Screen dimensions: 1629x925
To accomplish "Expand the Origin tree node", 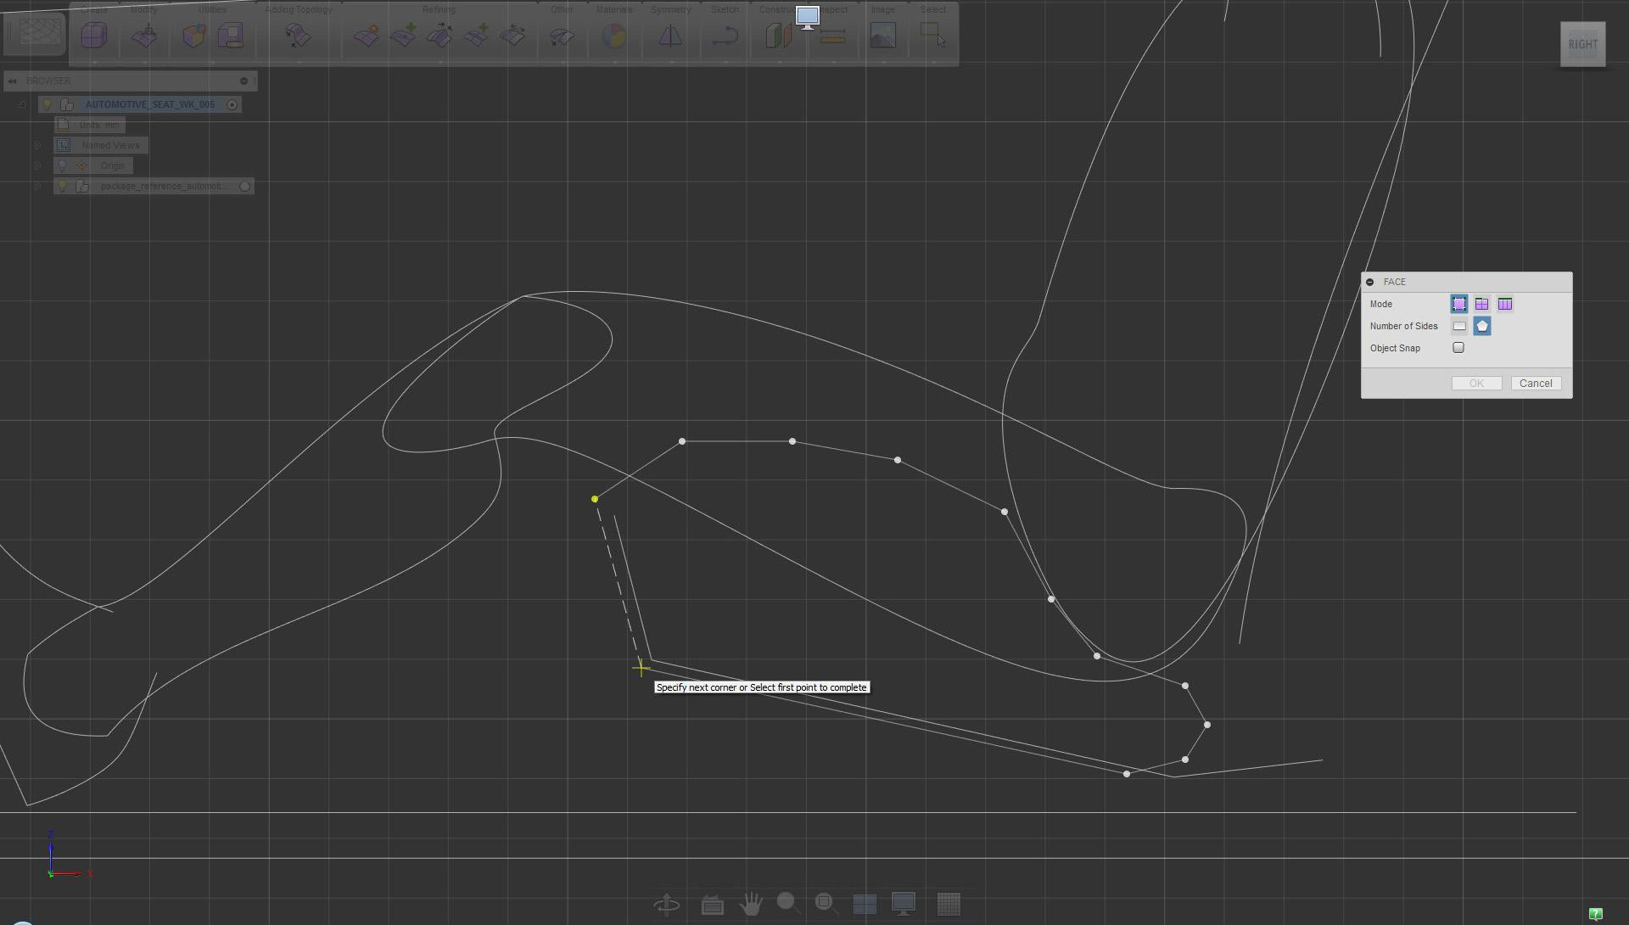I will [37, 165].
